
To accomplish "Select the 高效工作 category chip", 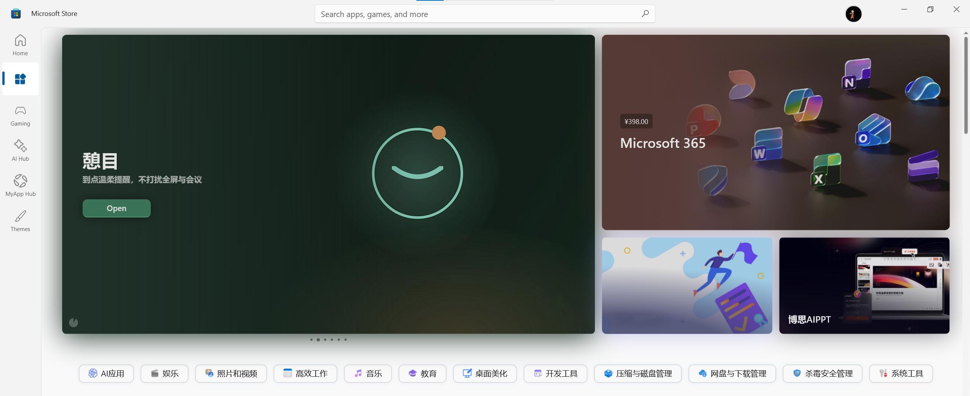I will (305, 373).
